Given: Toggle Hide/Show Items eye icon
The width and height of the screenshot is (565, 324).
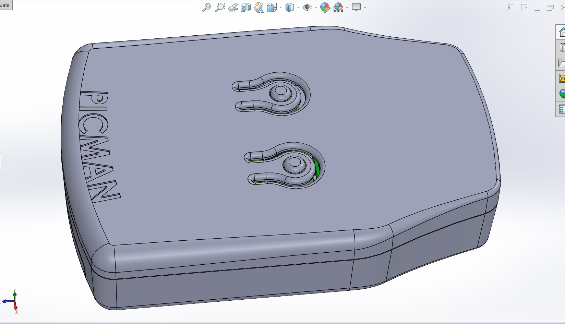Looking at the screenshot, I should (x=307, y=8).
